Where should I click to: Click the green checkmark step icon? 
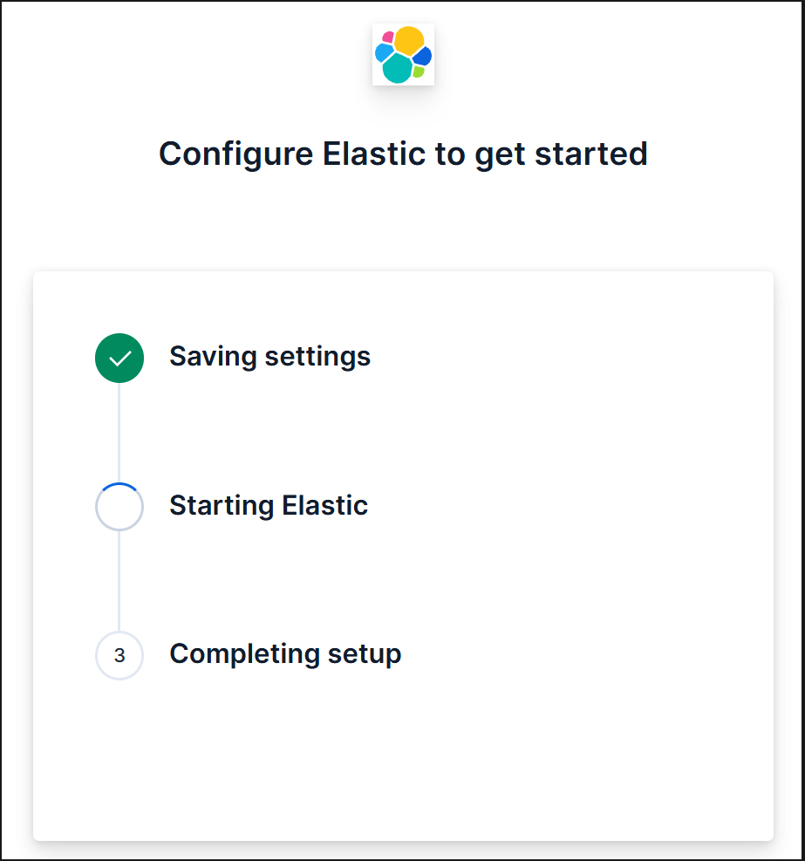(x=119, y=359)
